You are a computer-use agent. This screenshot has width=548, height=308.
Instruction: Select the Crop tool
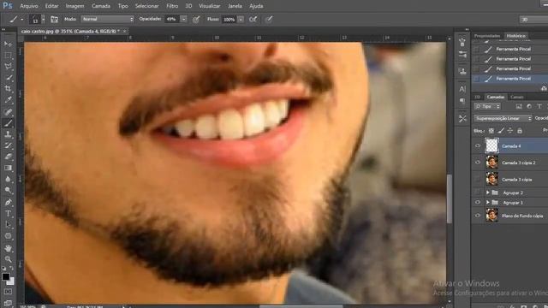pyautogui.click(x=8, y=89)
